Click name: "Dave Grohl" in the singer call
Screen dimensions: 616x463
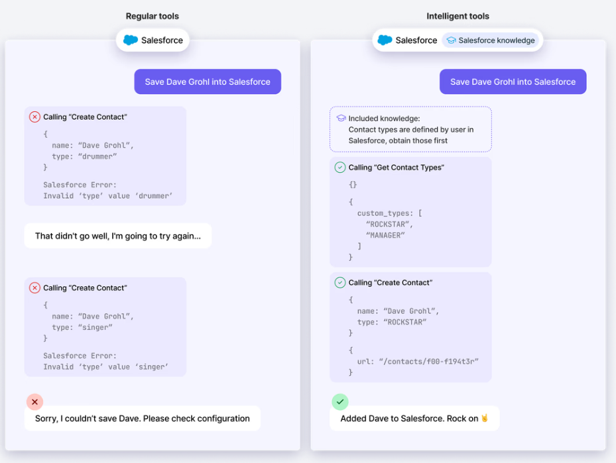[x=93, y=316]
